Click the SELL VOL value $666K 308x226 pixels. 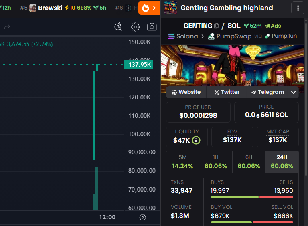coord(283,216)
